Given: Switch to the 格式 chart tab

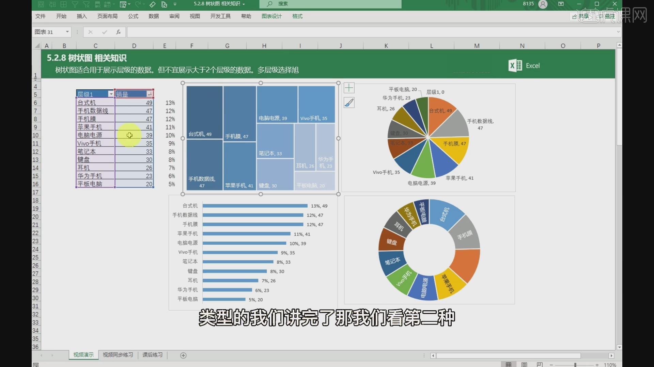Looking at the screenshot, I should coord(297,16).
